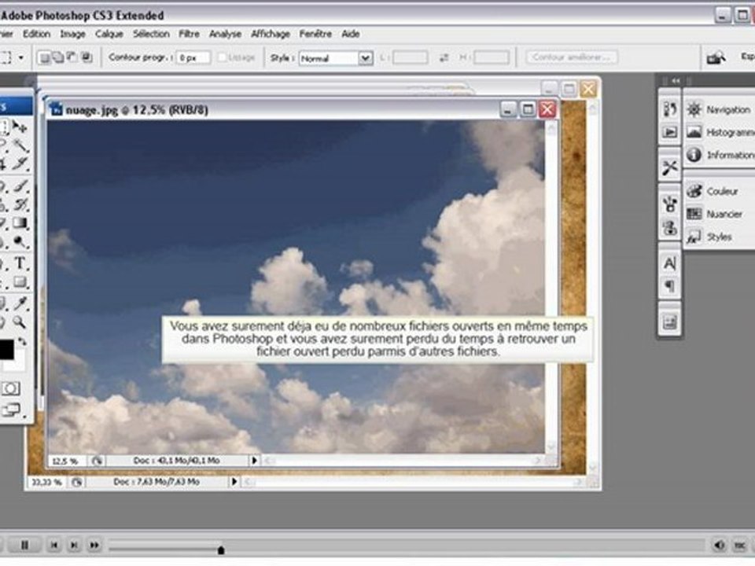Click status icon beside 12,5 % field

[97, 461]
